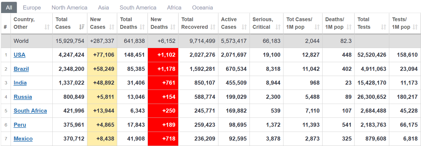The height and width of the screenshot is (146, 421).
Task: Click the Brazil link
Action: click(x=21, y=69)
